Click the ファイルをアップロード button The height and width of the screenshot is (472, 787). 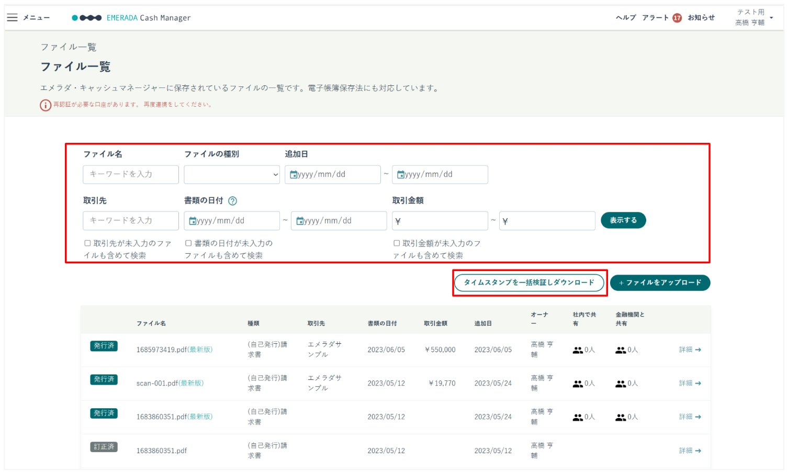(x=660, y=283)
